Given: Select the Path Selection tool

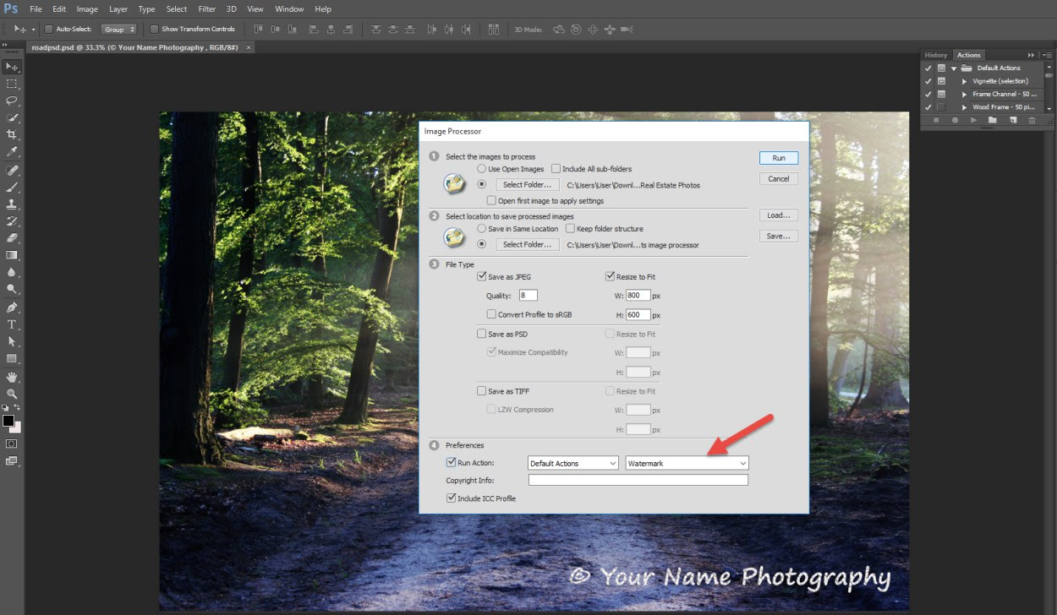Looking at the screenshot, I should click(x=12, y=341).
